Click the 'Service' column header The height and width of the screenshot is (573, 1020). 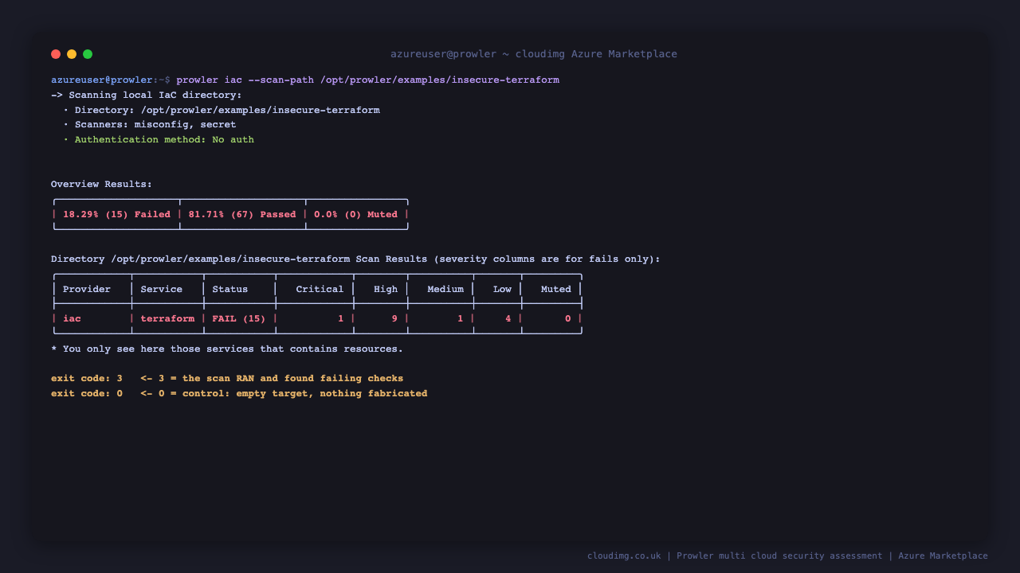tap(162, 290)
